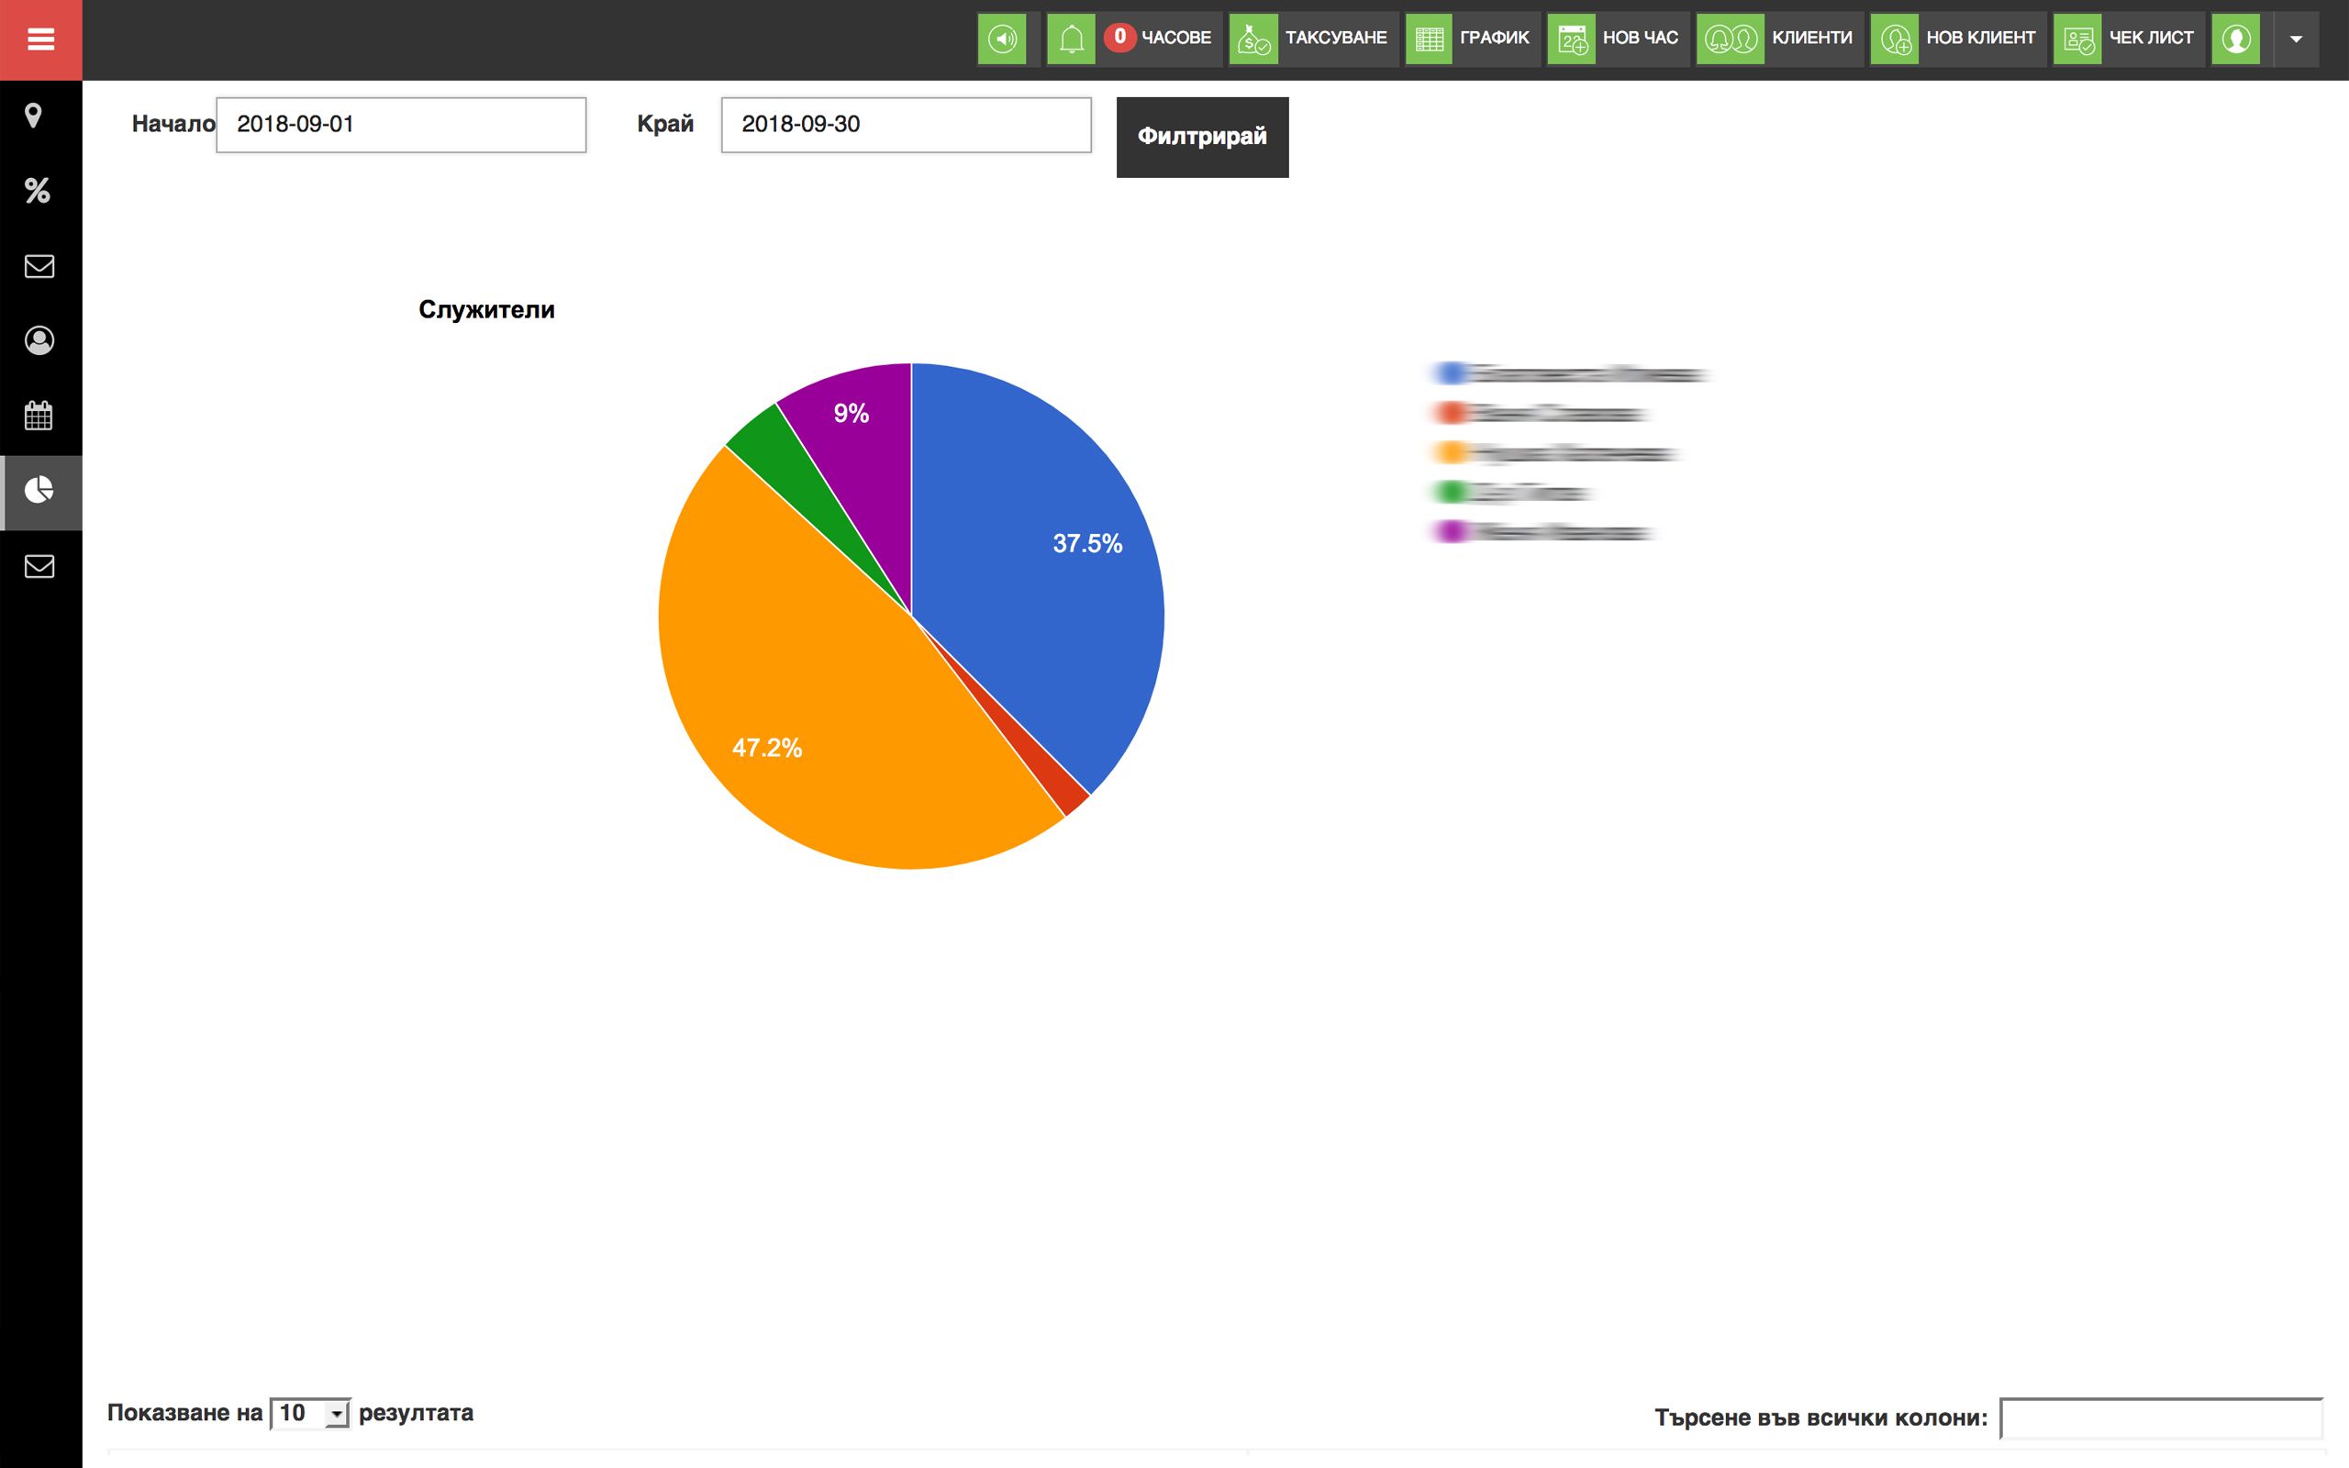
Task: Open the red hamburger menu
Action: [x=40, y=39]
